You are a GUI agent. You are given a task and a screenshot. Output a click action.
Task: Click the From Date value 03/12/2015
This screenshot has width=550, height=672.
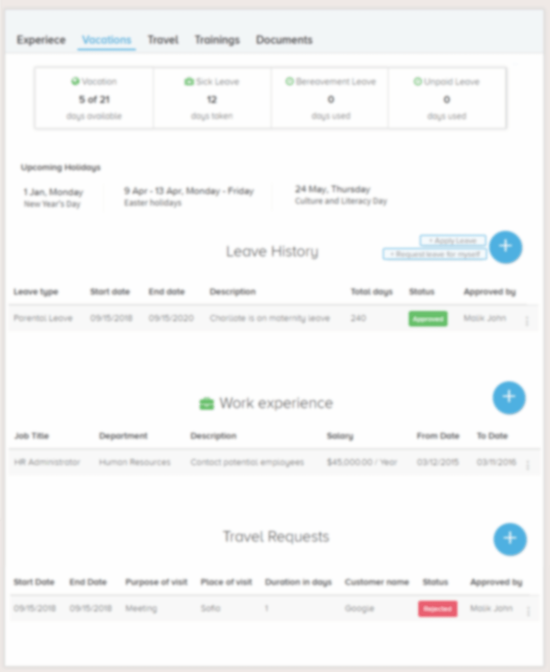(438, 462)
